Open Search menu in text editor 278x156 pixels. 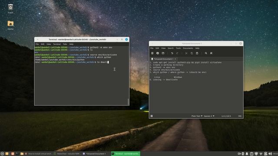coord(171,48)
